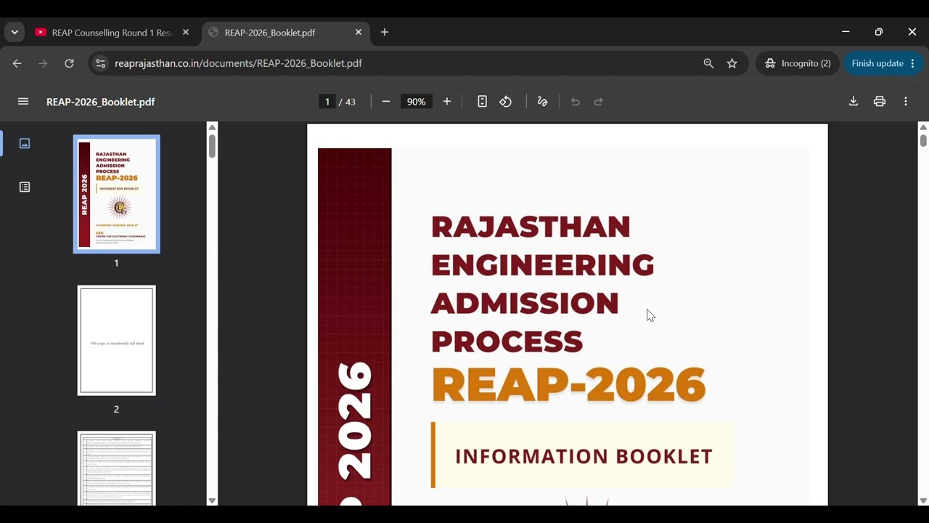Click thumbnail panel scroll up arrow
Image resolution: width=929 pixels, height=523 pixels.
point(212,127)
